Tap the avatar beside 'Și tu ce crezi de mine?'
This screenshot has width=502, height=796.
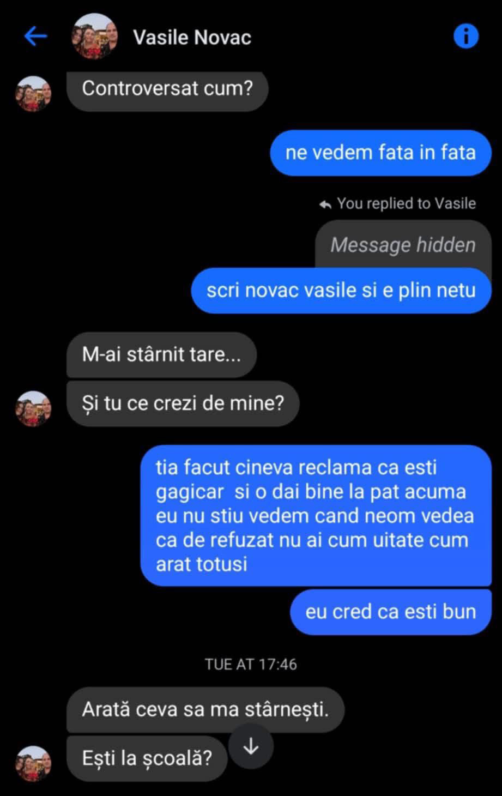(33, 408)
